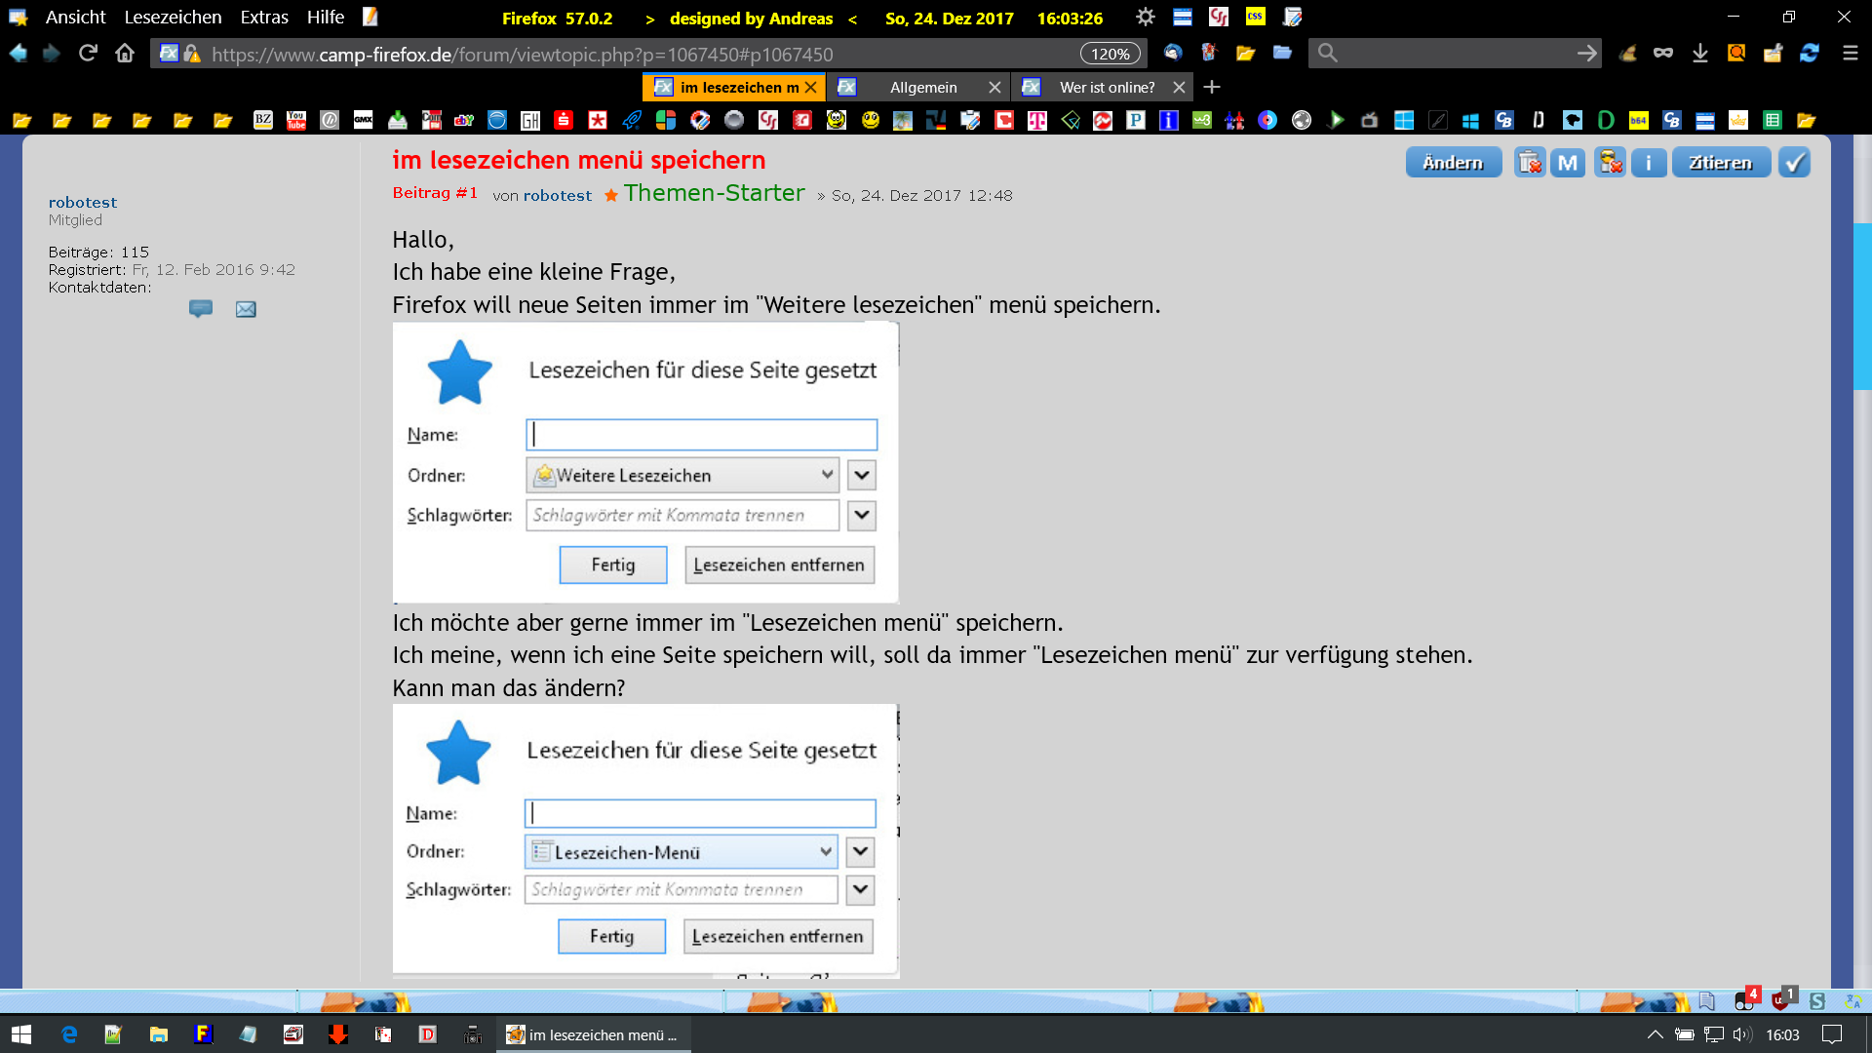The width and height of the screenshot is (1872, 1053).
Task: Click the blue M moderator icon
Action: (1568, 163)
